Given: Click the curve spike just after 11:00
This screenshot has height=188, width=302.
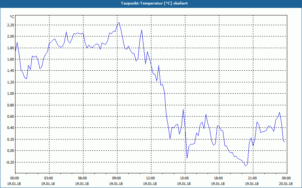Looking at the screenshot, I should click(x=142, y=30).
